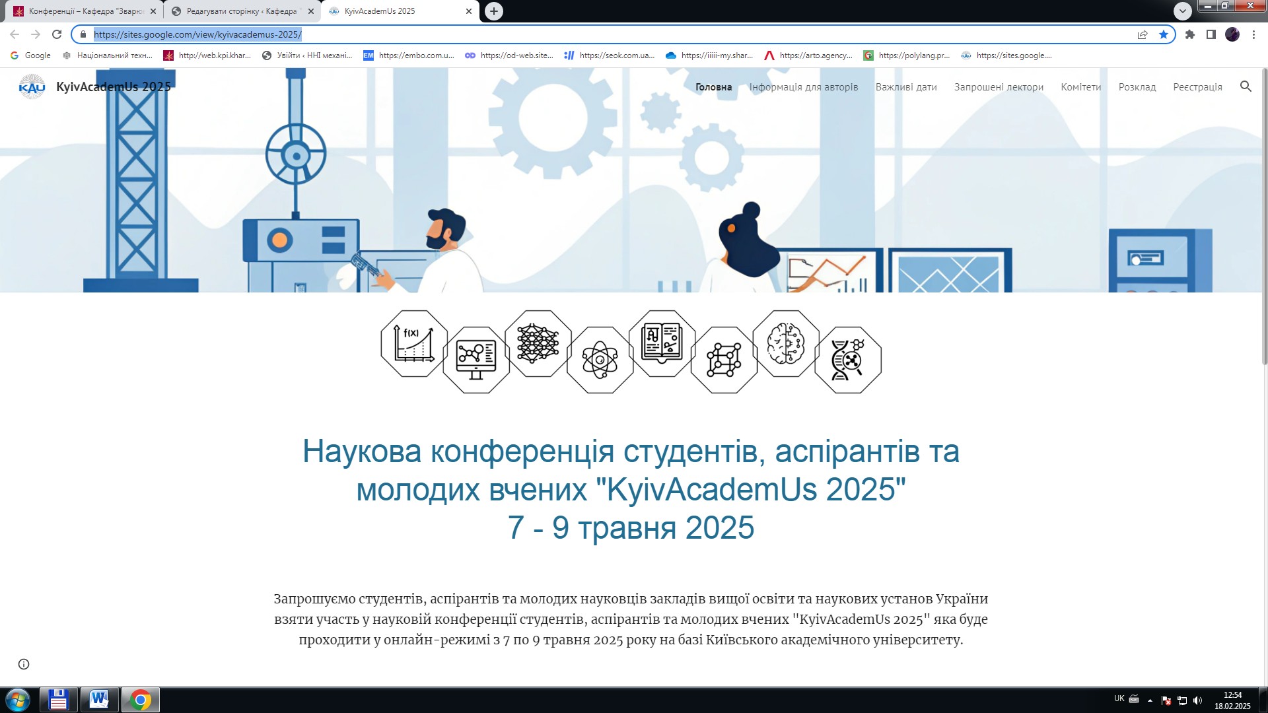Open the Windows Start button
This screenshot has height=713, width=1268.
click(17, 700)
